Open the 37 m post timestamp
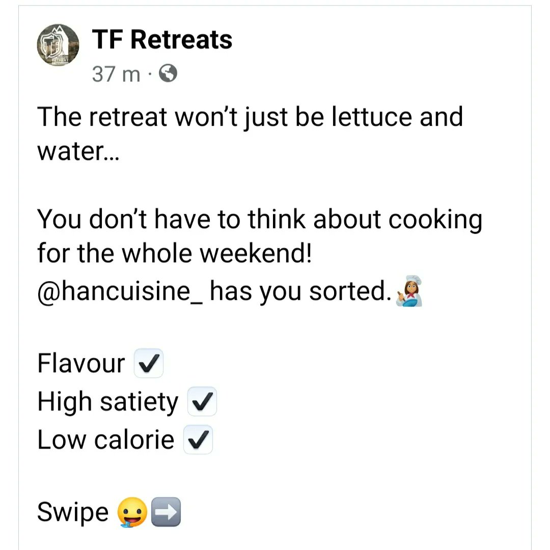This screenshot has height=550, width=550. 116,74
